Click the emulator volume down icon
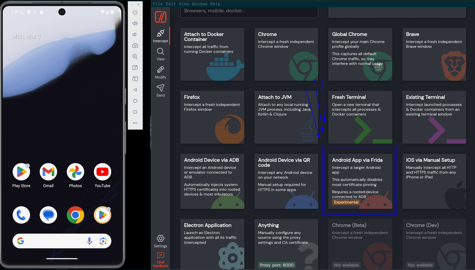Viewport: 475px width, 270px height. pyautogui.click(x=135, y=34)
